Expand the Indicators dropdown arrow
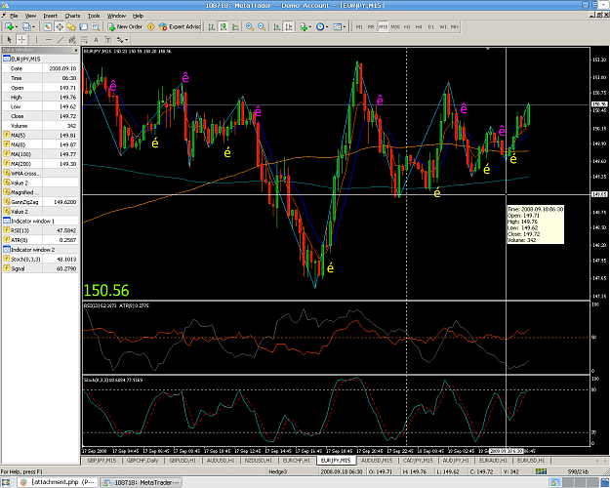The height and width of the screenshot is (488, 610). (x=310, y=27)
